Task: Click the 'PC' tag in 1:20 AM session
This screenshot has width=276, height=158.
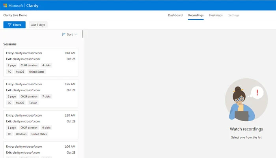Action: tap(9, 134)
